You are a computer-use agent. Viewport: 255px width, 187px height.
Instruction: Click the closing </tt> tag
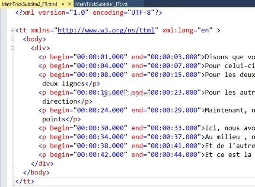point(25,181)
